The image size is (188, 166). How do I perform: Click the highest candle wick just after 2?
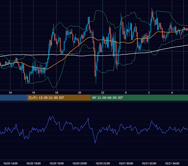152,10
